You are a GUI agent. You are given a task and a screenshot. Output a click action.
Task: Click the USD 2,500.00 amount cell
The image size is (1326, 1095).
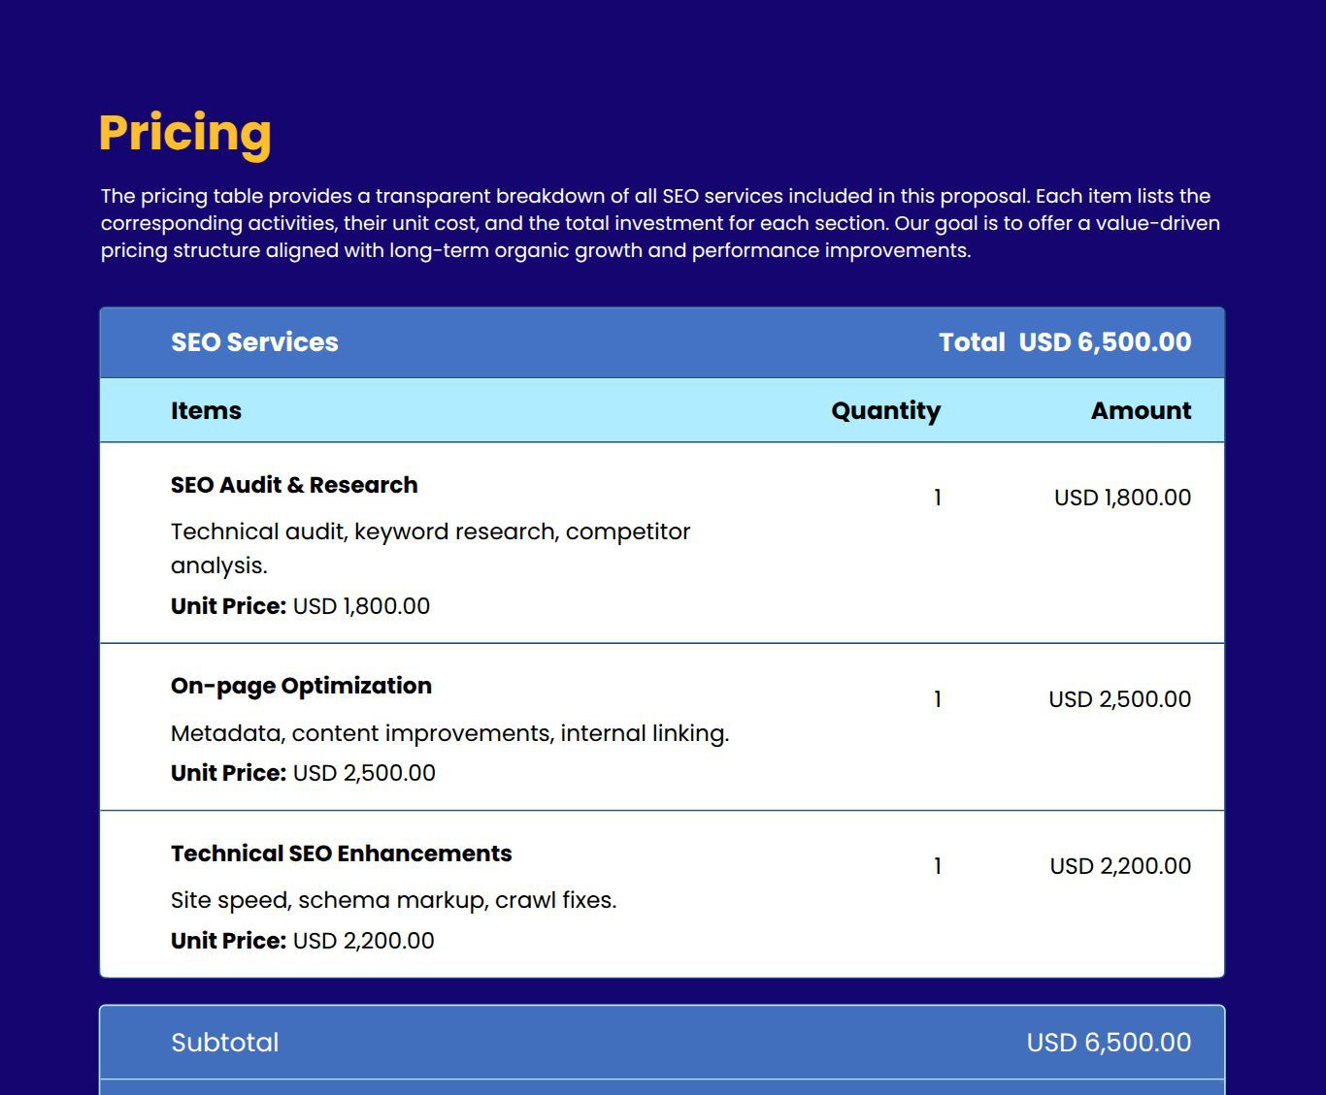coord(1119,697)
